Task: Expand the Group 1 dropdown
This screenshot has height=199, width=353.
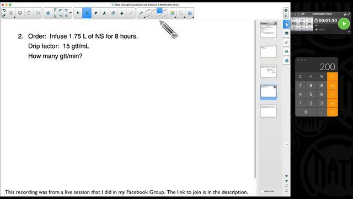Action: (x=275, y=23)
